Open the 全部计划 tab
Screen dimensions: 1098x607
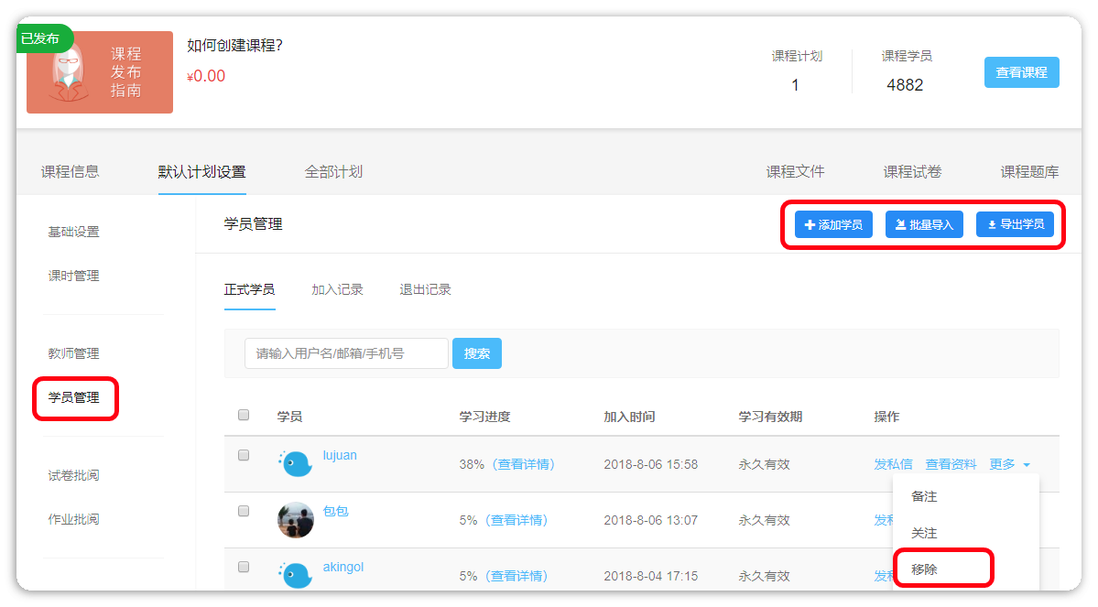pos(333,171)
